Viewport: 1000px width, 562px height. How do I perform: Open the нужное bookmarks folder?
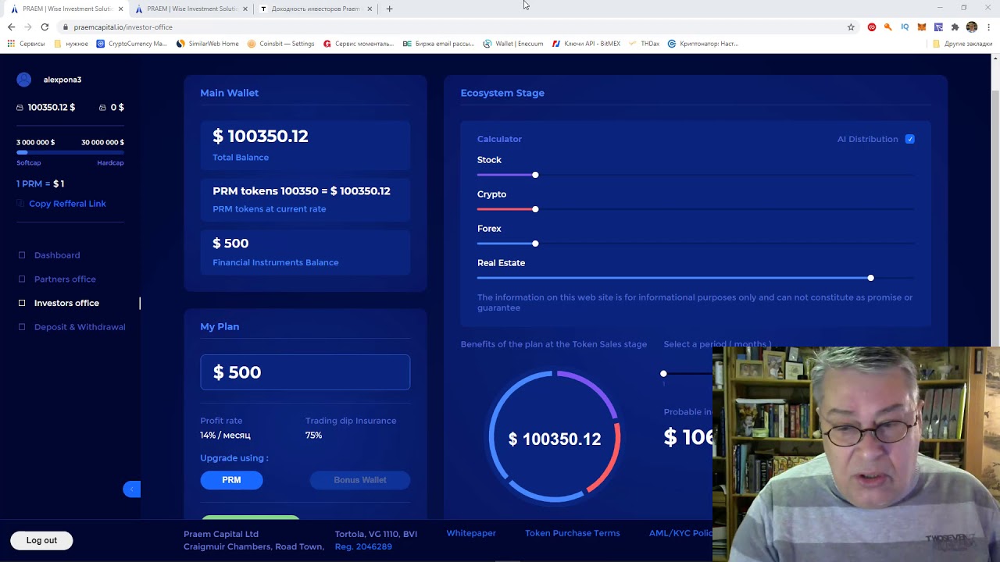[71, 44]
